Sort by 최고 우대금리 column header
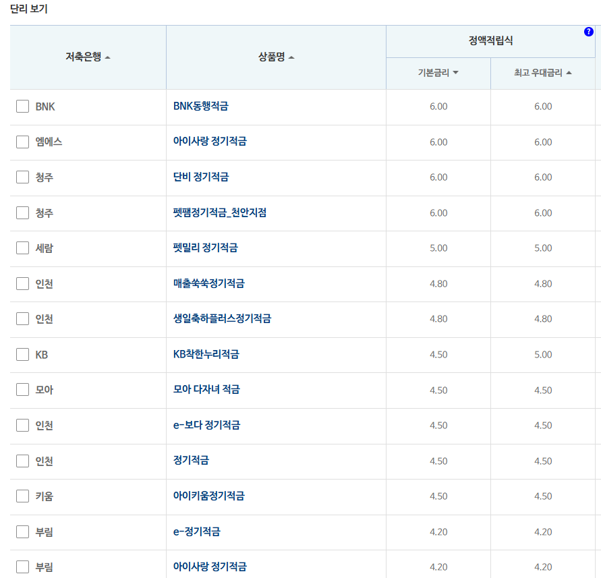Screen dimensions: 601x578 coord(543,73)
